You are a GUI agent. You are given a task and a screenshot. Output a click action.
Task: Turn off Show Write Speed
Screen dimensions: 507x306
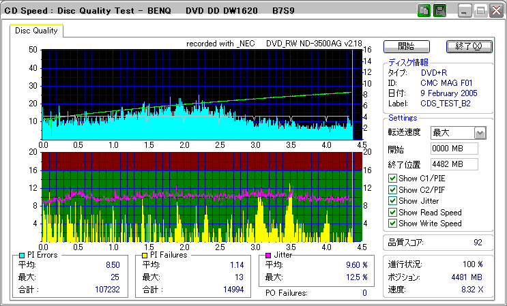tap(392, 224)
